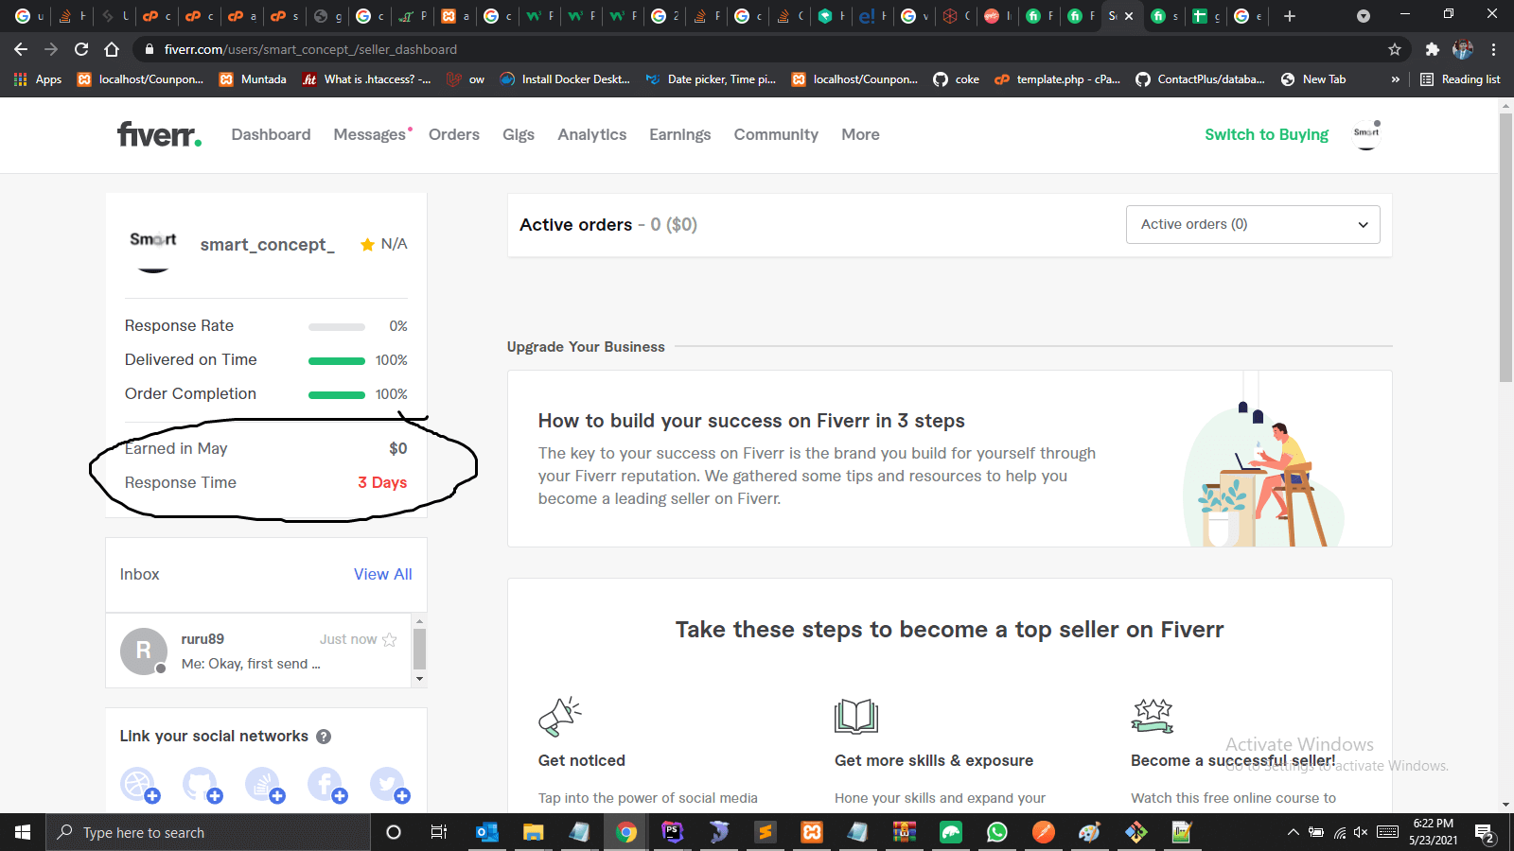This screenshot has width=1514, height=851.
Task: Open the ruru89 message thread
Action: [251, 651]
